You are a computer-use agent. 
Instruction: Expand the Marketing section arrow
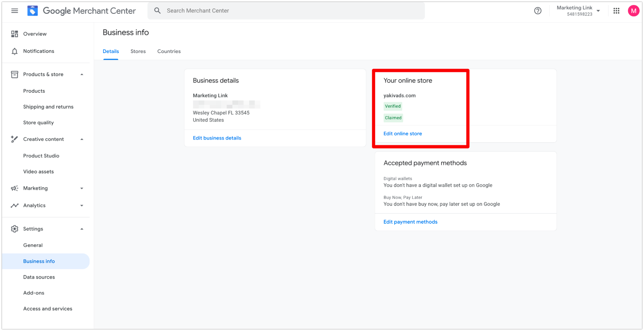[82, 188]
